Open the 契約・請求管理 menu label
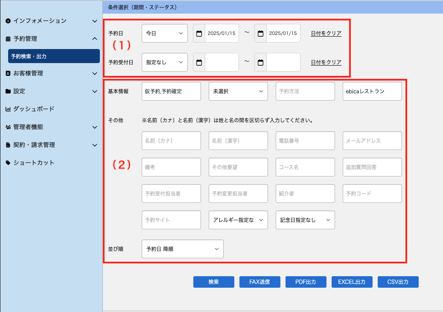Screen dimensions: 443x312 (x=34, y=145)
